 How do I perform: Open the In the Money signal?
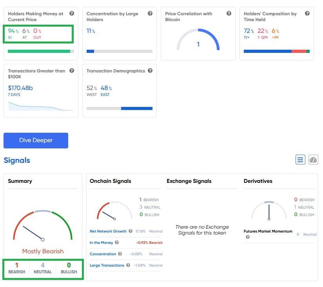point(101,243)
